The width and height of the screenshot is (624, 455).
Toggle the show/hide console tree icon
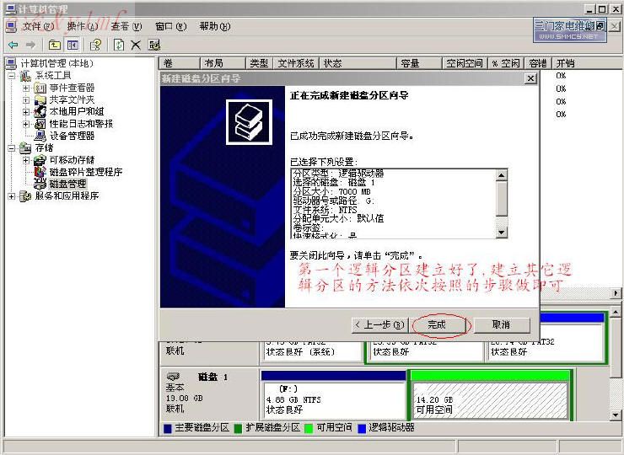73,45
